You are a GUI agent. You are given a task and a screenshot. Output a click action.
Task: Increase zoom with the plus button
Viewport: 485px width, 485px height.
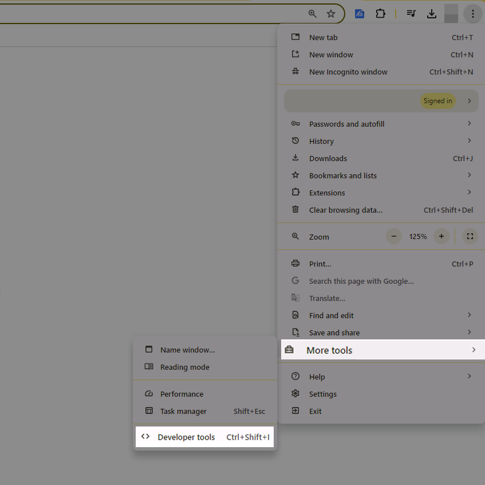(441, 237)
